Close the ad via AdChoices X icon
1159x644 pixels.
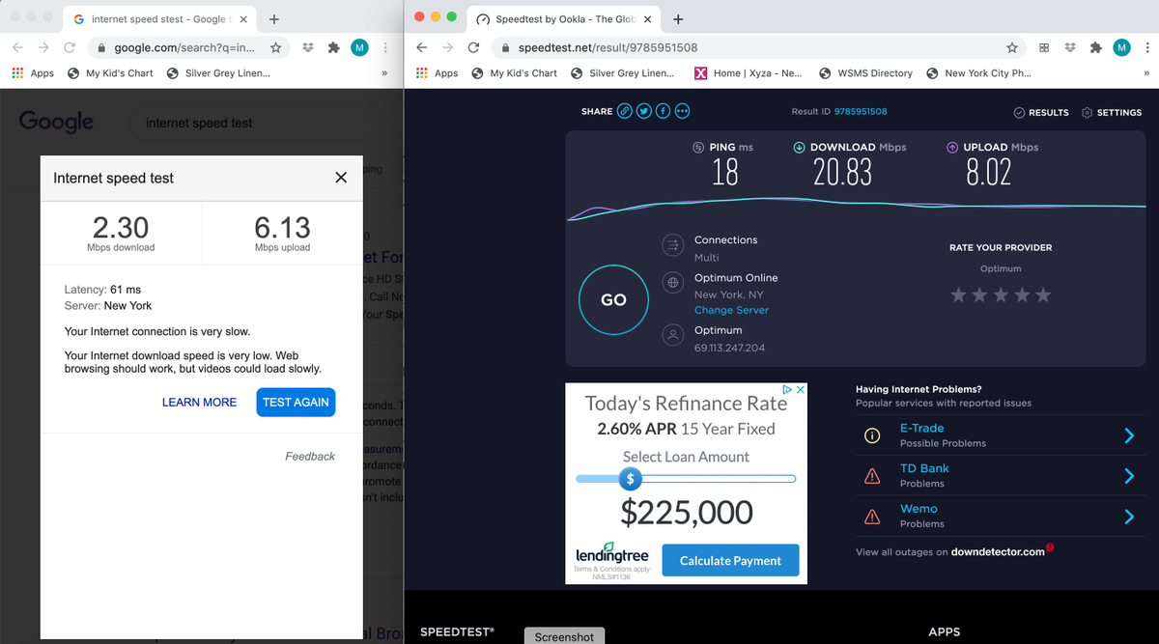(x=800, y=390)
